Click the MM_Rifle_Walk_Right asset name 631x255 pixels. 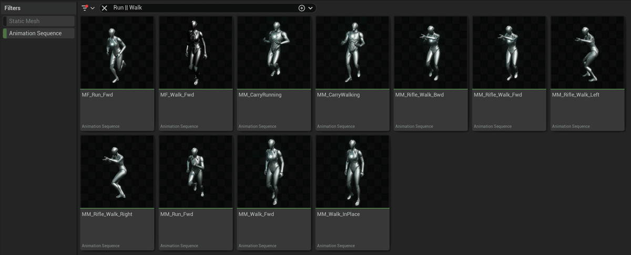107,214
